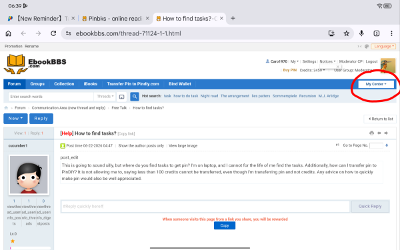Open Transfer Pin to Pindiy.com tab
Screen dimensions: 400x250
[133, 84]
